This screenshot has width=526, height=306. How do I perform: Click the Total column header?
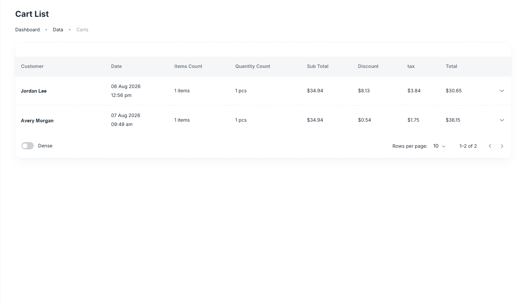pos(451,66)
